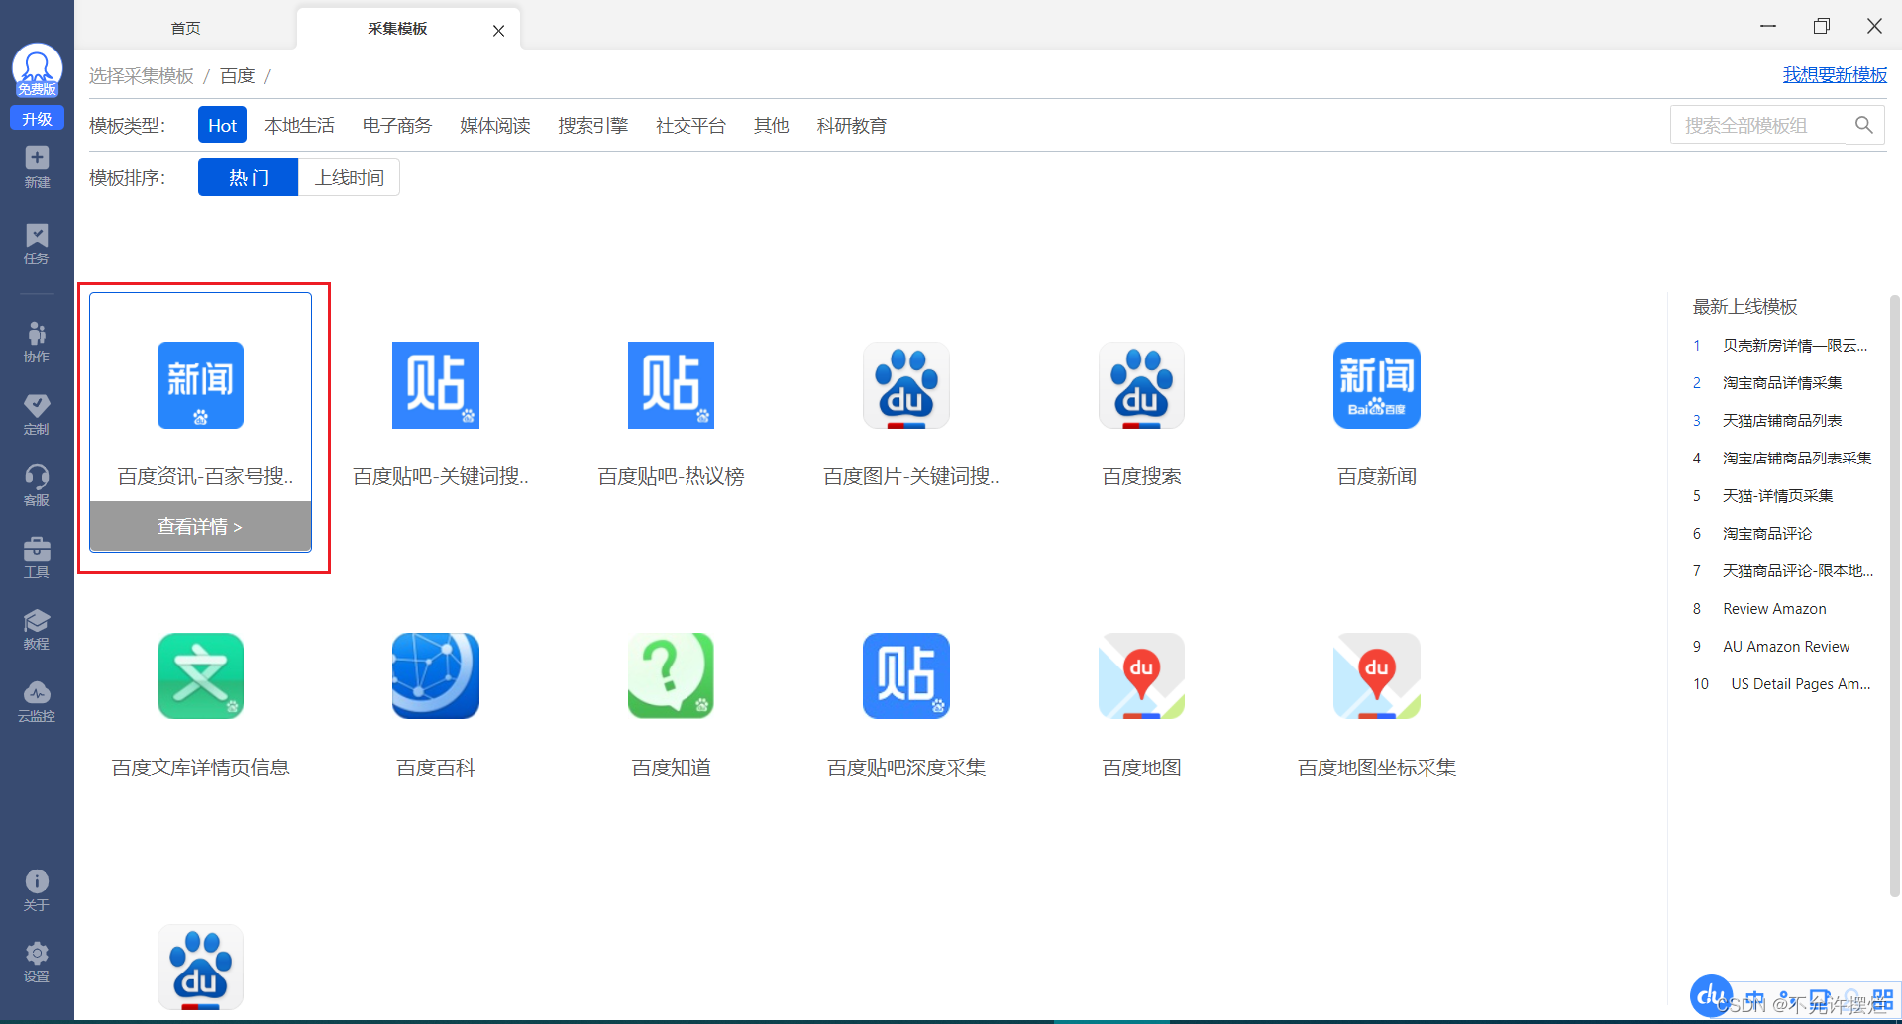Select the 百度贴吧-热议榜 template icon
The image size is (1902, 1024).
click(x=671, y=385)
